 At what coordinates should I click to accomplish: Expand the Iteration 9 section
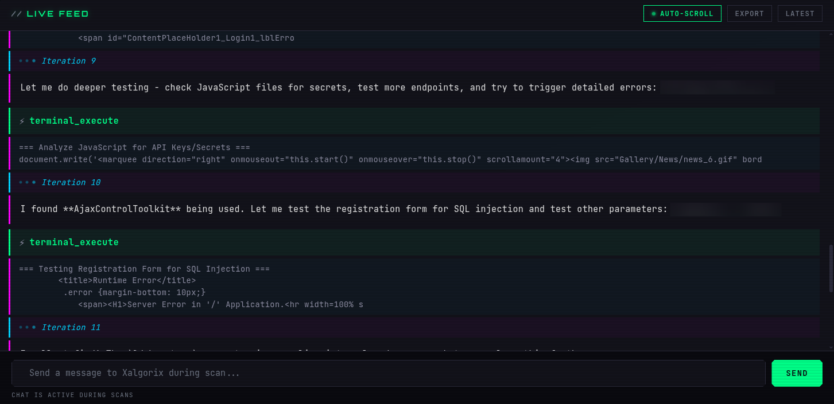click(68, 61)
